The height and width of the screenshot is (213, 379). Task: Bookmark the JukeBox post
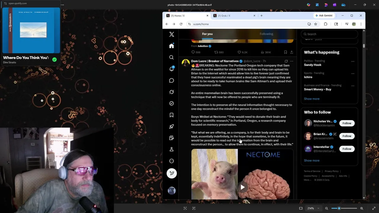pos(285,52)
